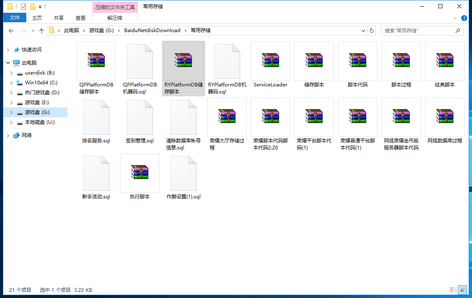Go up one folder level with up arrow
Screen dimensions: 472x298
click(42, 30)
